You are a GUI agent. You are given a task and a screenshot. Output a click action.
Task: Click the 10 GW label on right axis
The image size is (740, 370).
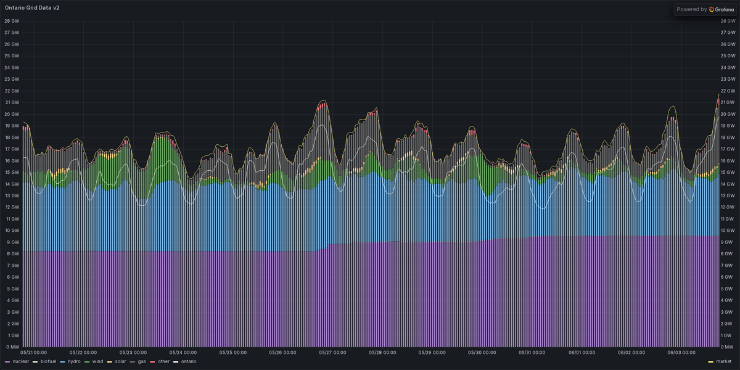(x=728, y=230)
